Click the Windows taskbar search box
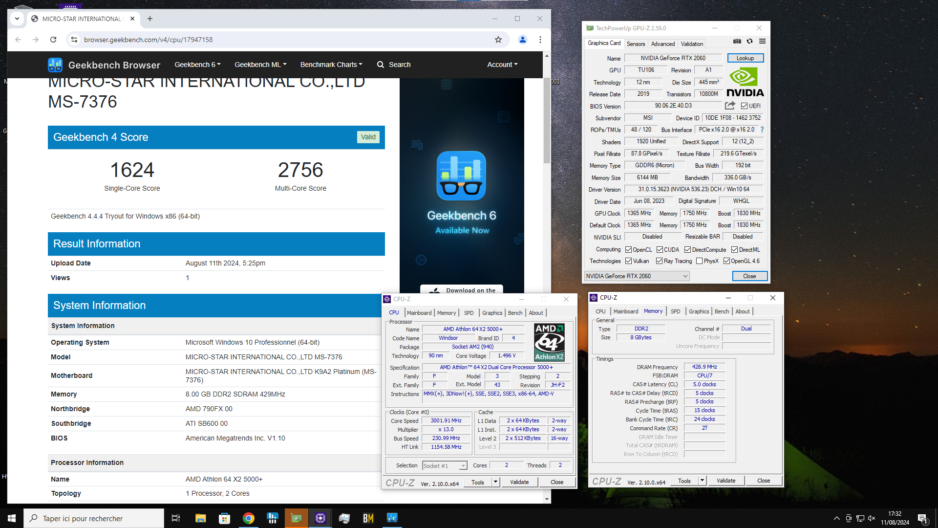 [94, 518]
